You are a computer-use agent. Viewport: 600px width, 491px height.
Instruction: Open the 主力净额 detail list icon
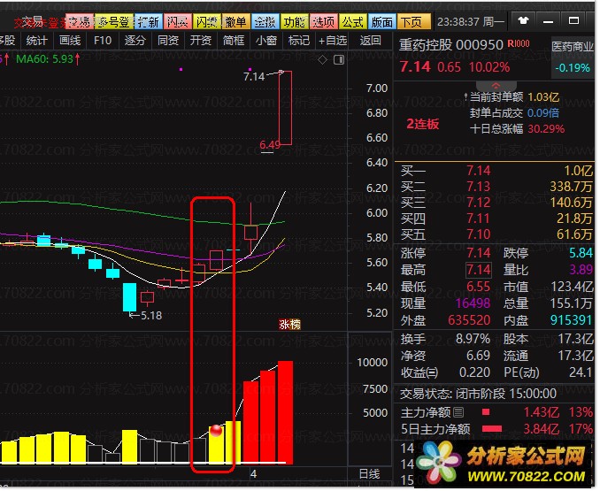point(458,412)
